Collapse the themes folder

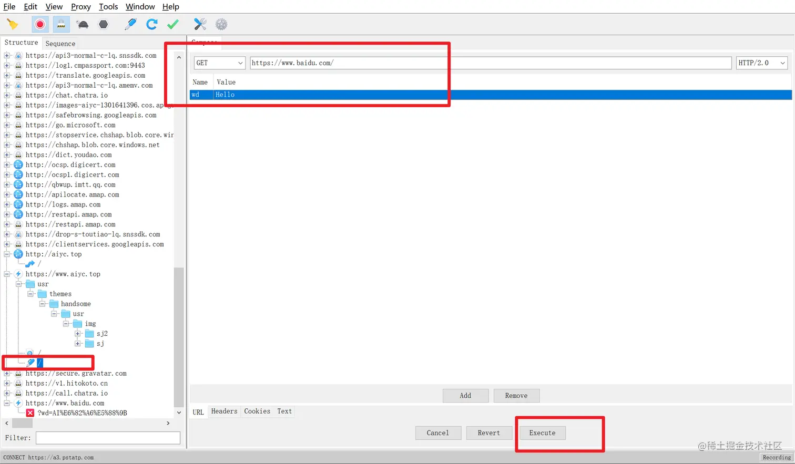coord(30,294)
